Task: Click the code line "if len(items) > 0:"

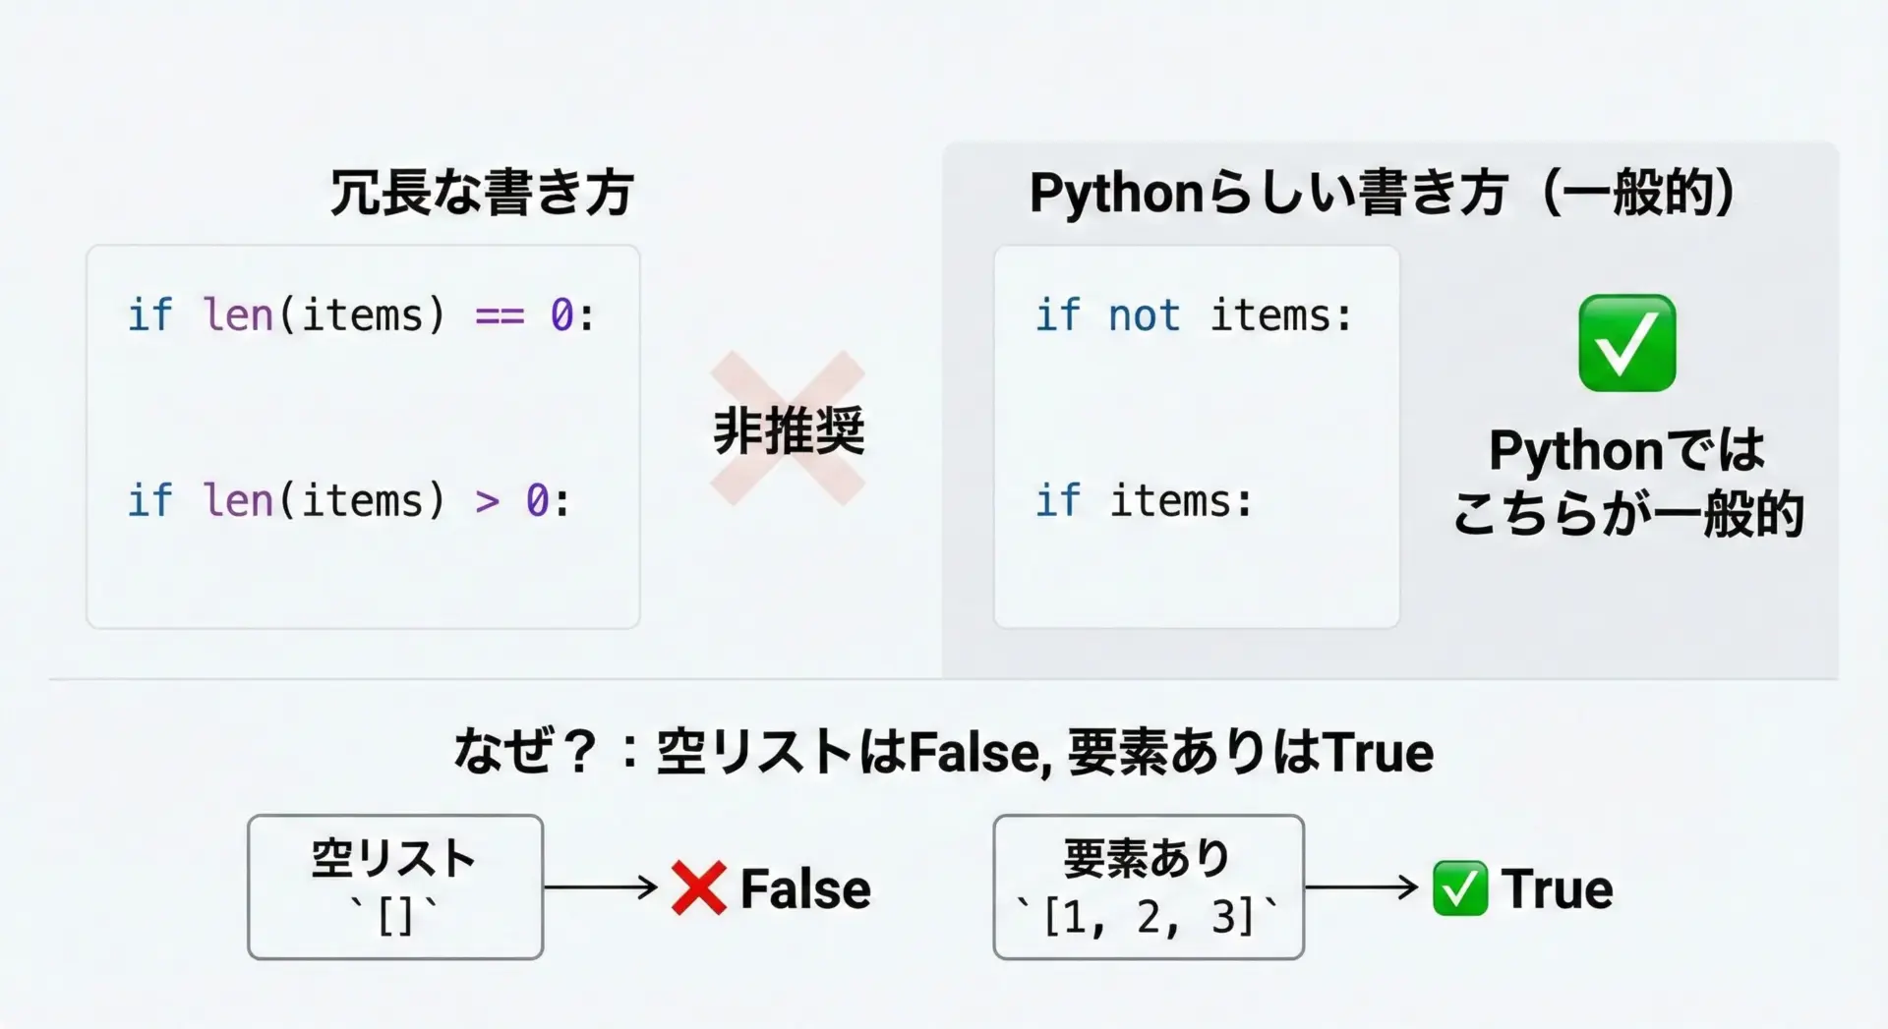Action: click(x=348, y=501)
